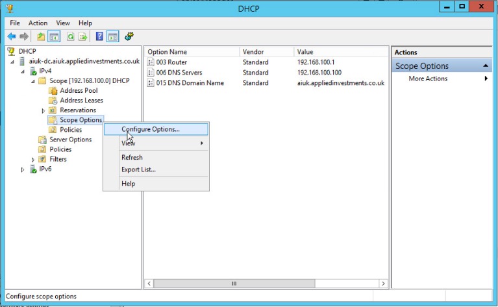
Task: Expand the Filters tree node
Action: [33, 160]
